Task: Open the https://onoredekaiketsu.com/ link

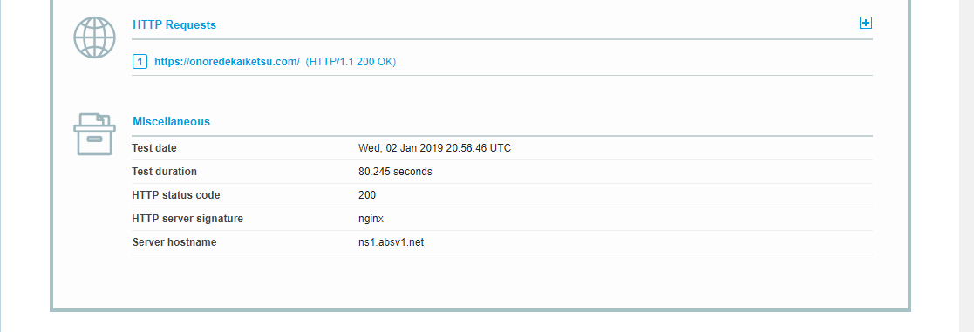Action: pyautogui.click(x=228, y=62)
